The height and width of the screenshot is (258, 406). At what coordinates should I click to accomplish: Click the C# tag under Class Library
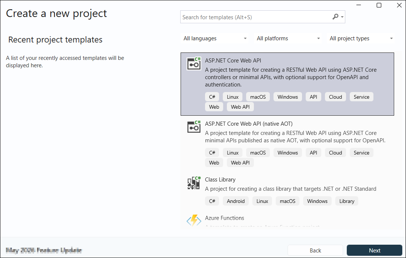tap(212, 201)
